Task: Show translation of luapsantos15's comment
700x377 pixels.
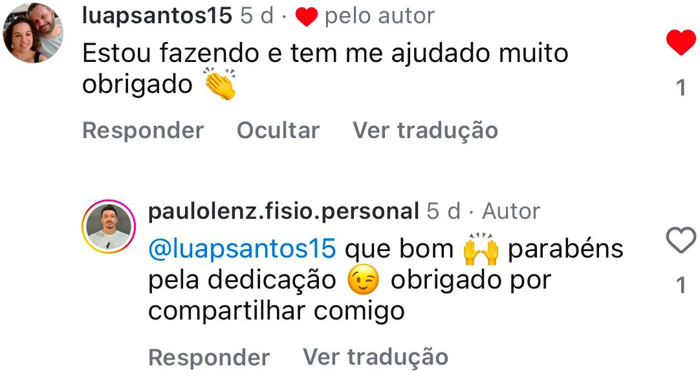Action: tap(425, 131)
